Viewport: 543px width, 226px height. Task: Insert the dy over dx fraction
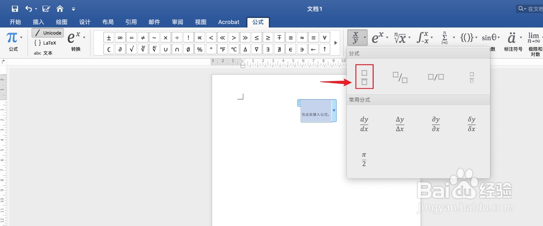click(364, 124)
